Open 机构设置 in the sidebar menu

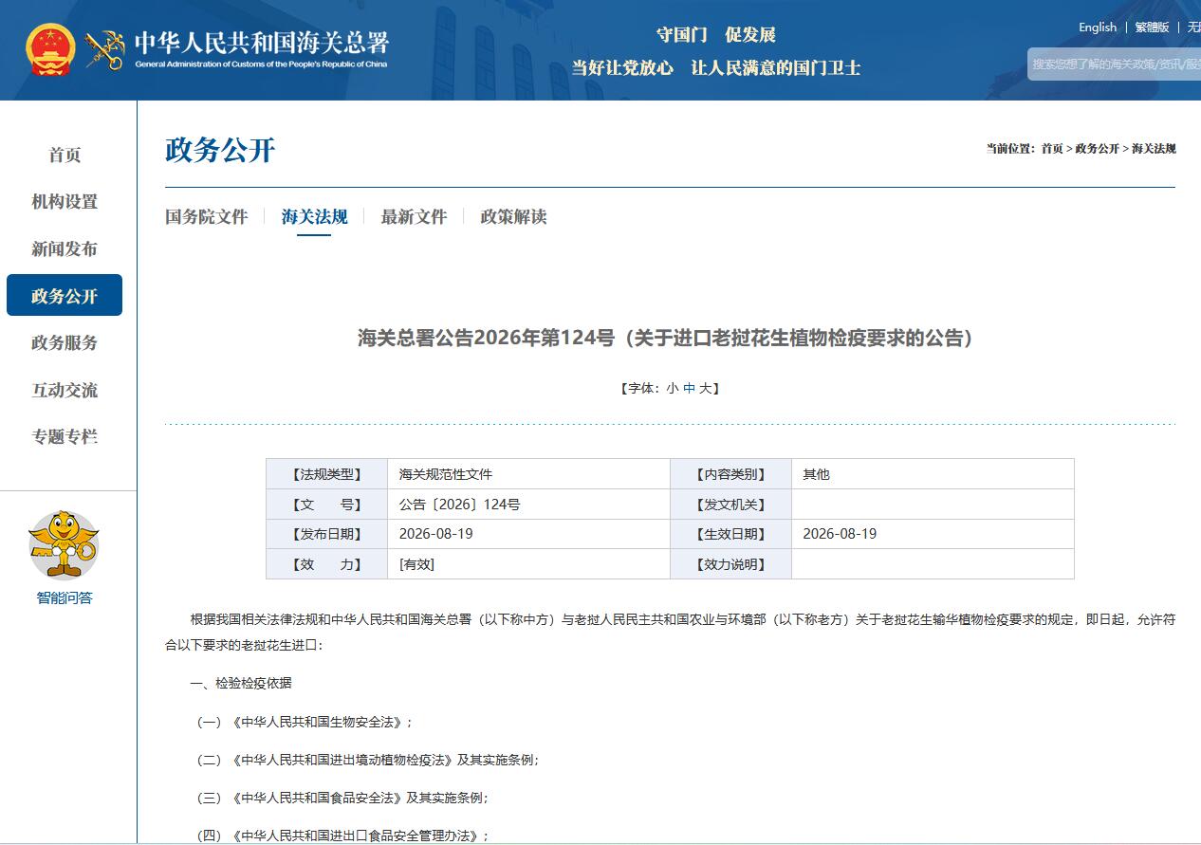(x=65, y=201)
